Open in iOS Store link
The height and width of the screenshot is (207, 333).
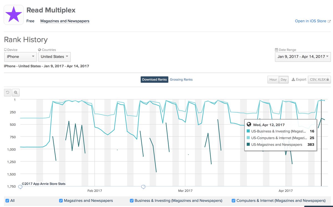pyautogui.click(x=311, y=21)
